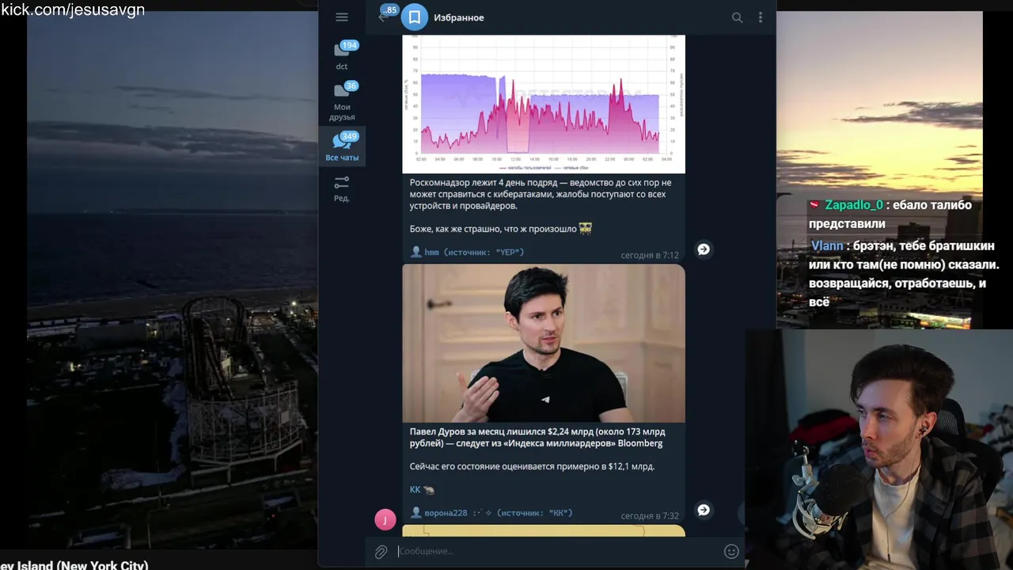This screenshot has height=570, width=1013.
Task: Click Vlann username in stream chat
Action: point(827,245)
